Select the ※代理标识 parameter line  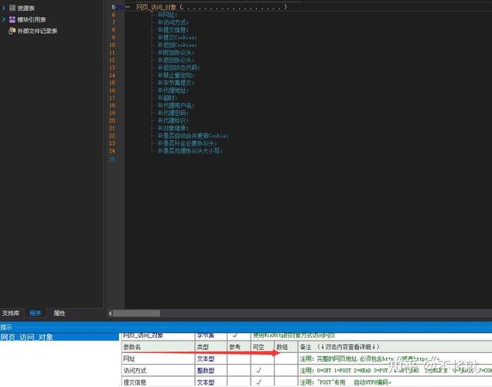coord(173,121)
